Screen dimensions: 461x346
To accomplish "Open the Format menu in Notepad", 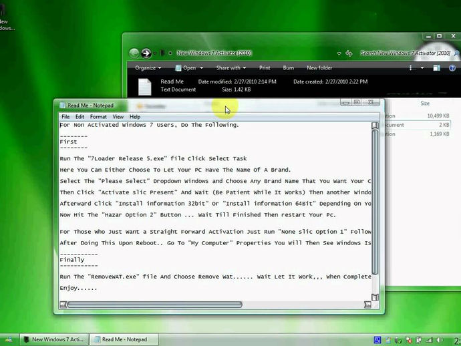I will (98, 117).
